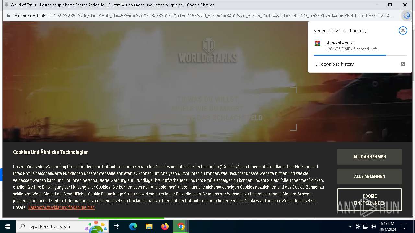Launch Firefox from taskbar

tap(165, 227)
